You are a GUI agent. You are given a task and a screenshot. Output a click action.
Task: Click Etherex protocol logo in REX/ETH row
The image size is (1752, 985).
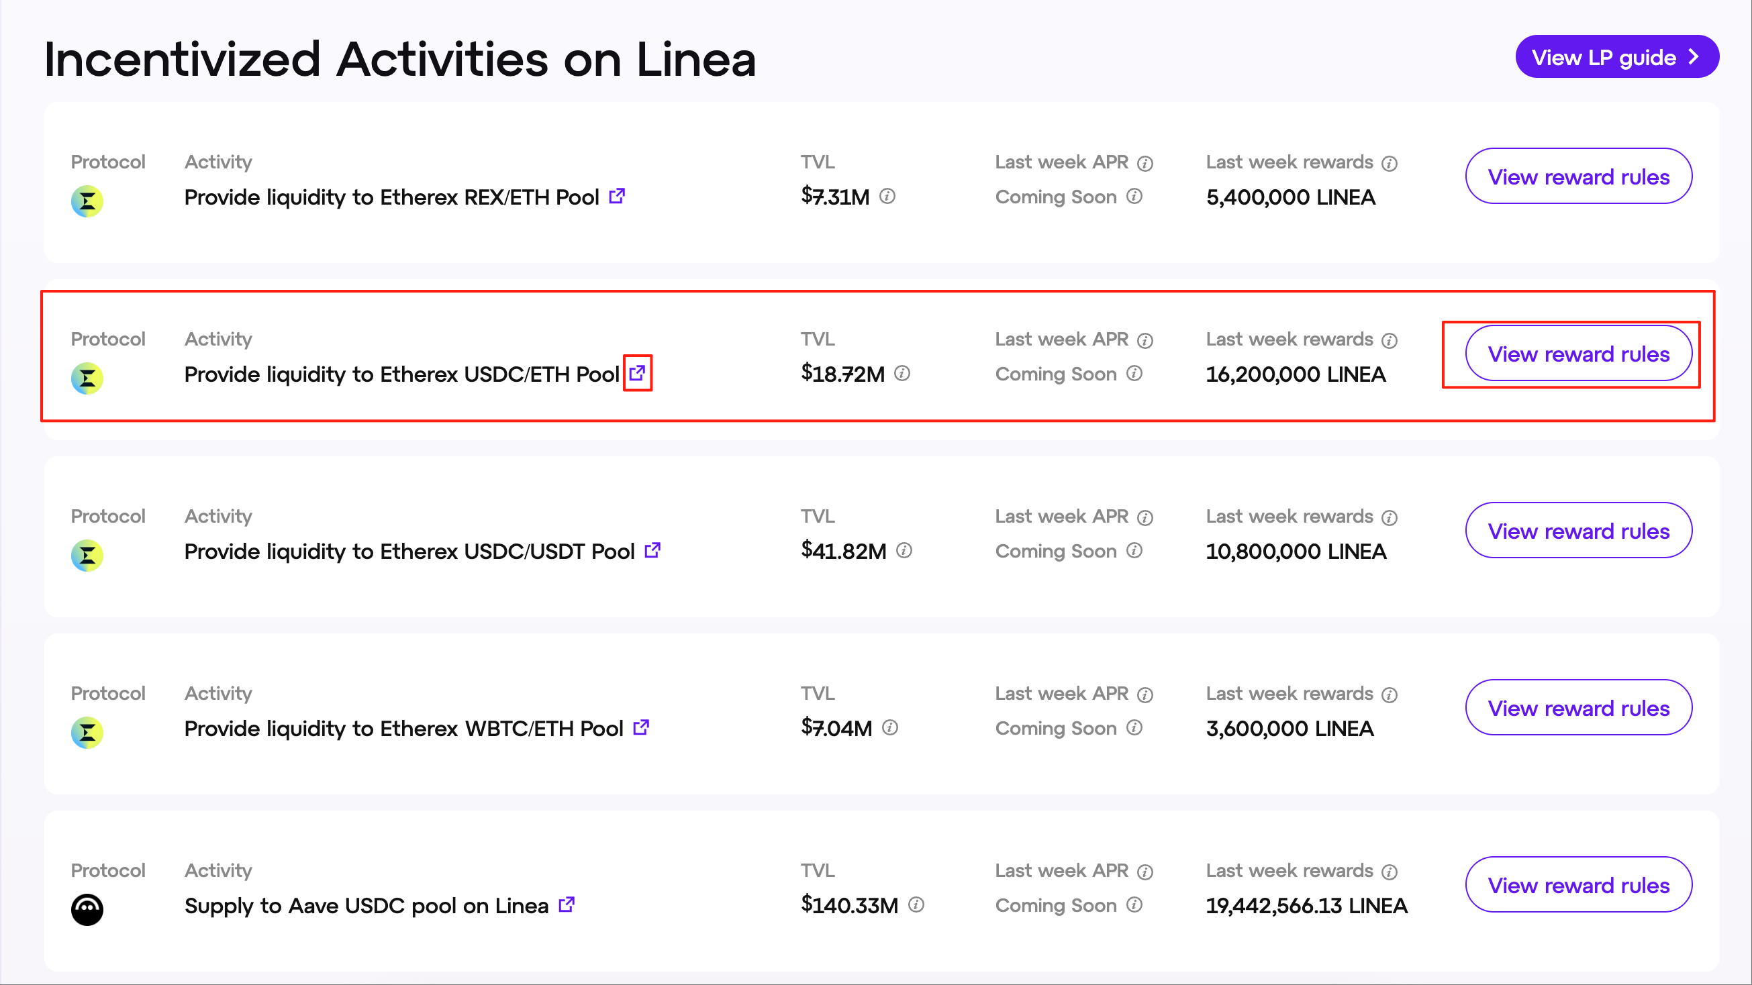(87, 201)
